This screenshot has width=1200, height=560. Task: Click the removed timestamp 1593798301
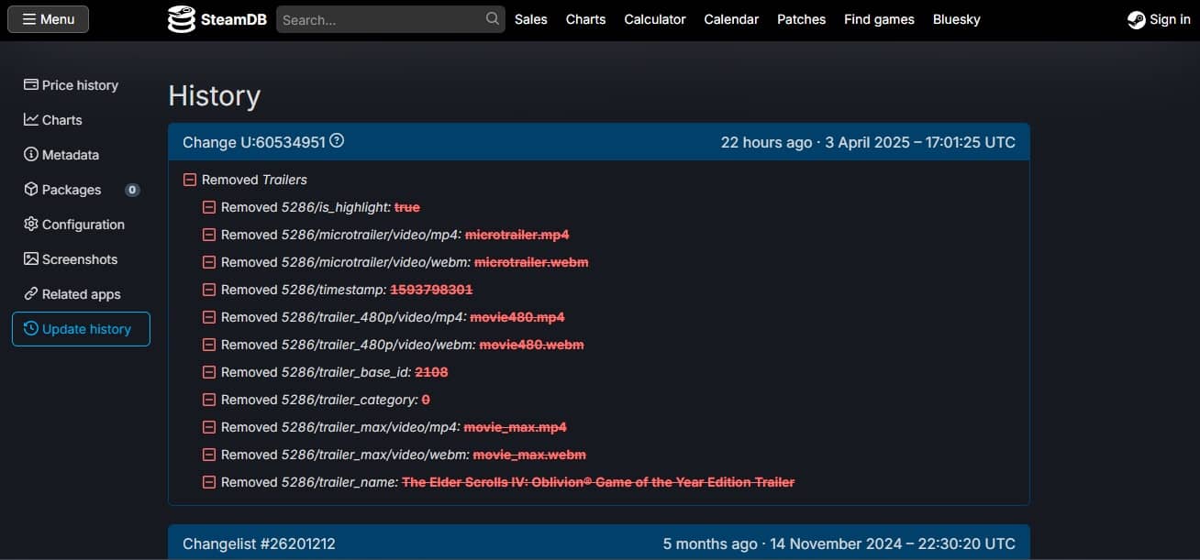pos(431,290)
